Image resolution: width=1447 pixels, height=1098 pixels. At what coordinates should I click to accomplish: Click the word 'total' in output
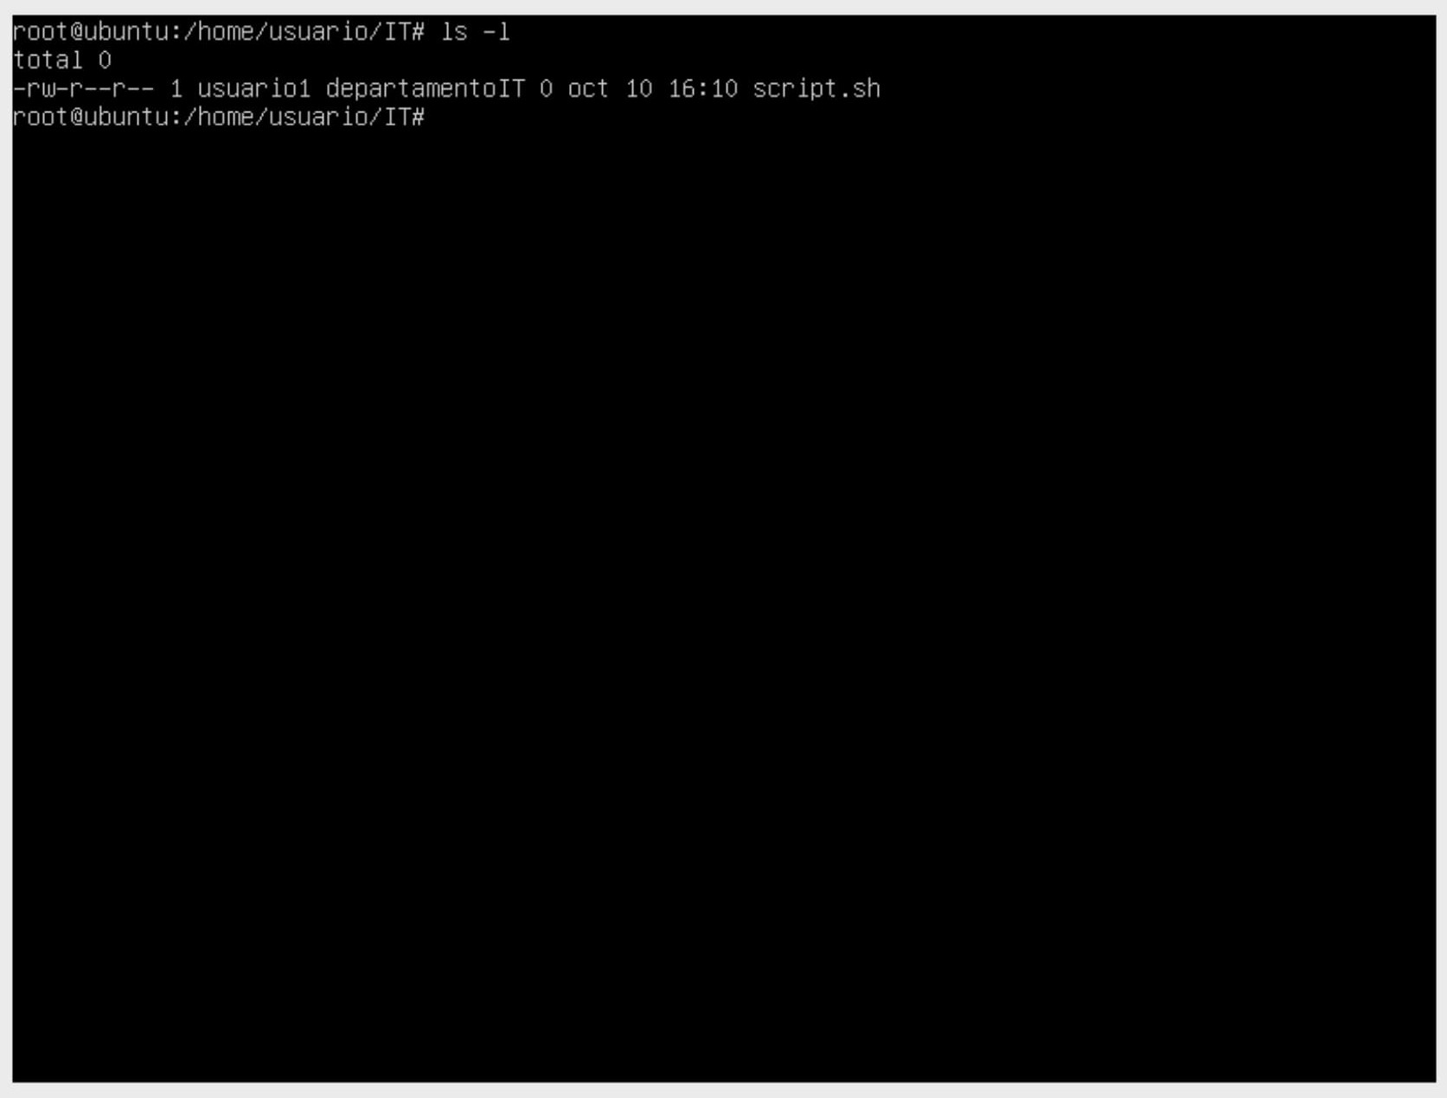coord(48,61)
